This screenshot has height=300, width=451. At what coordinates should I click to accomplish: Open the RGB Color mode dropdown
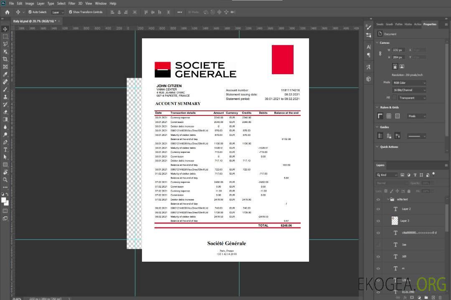click(x=409, y=82)
